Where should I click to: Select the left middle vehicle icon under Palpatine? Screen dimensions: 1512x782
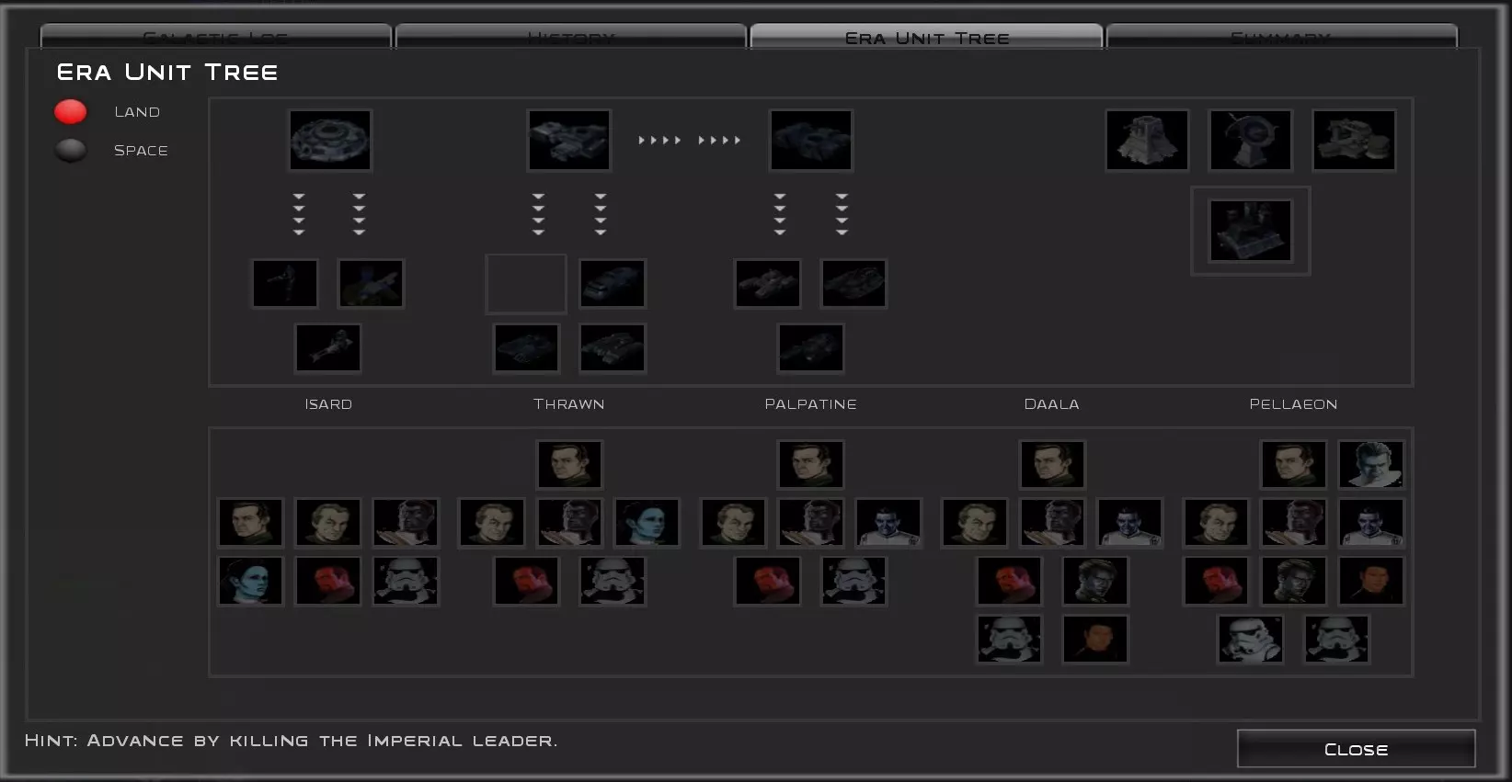coord(768,283)
